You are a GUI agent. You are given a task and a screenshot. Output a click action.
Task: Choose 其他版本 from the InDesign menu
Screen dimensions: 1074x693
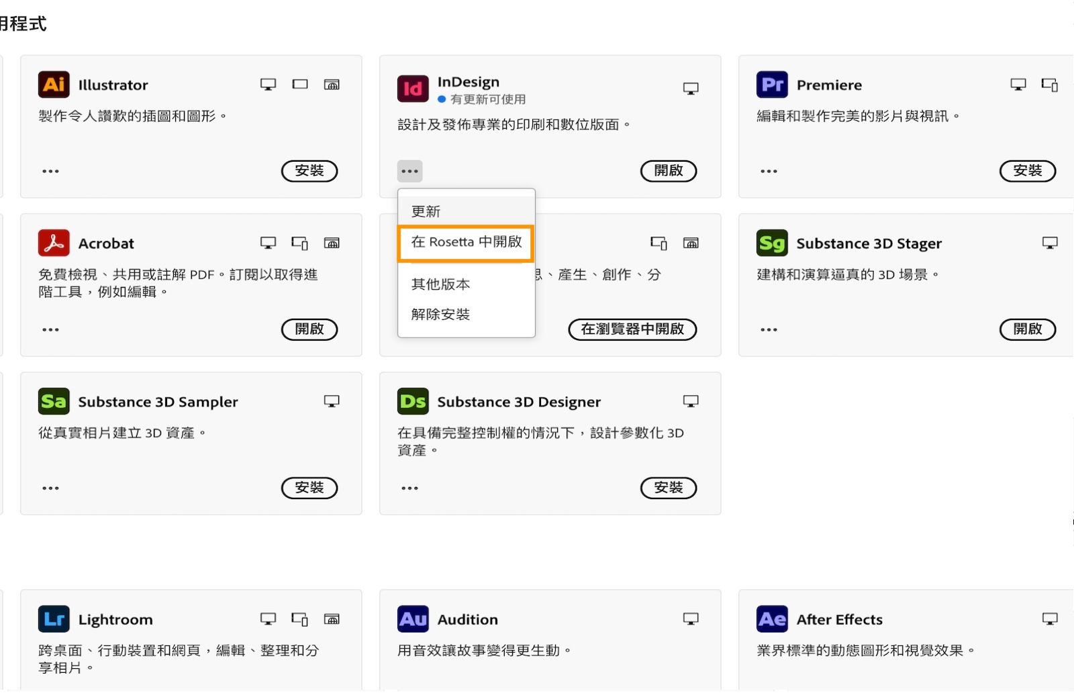coord(467,284)
